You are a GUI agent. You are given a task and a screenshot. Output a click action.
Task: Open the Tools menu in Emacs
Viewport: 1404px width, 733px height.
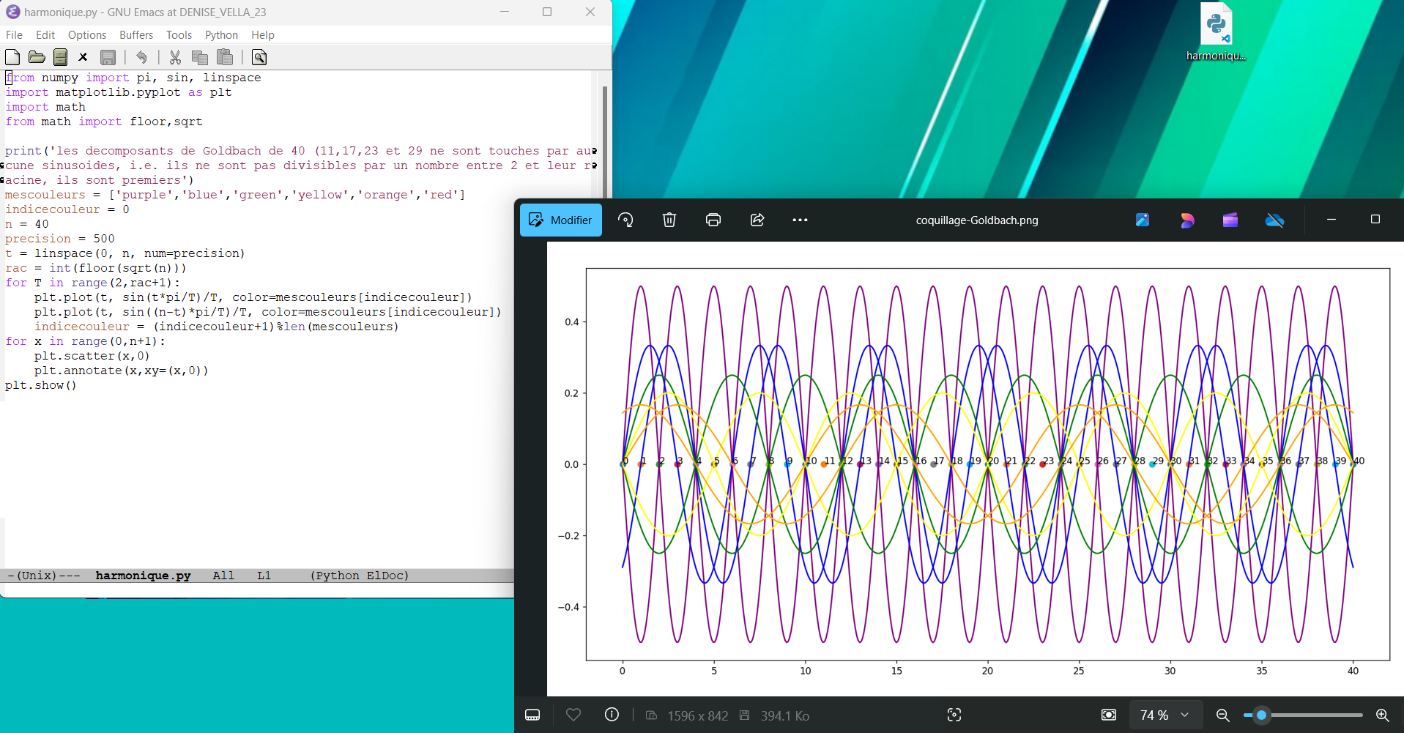coord(179,35)
